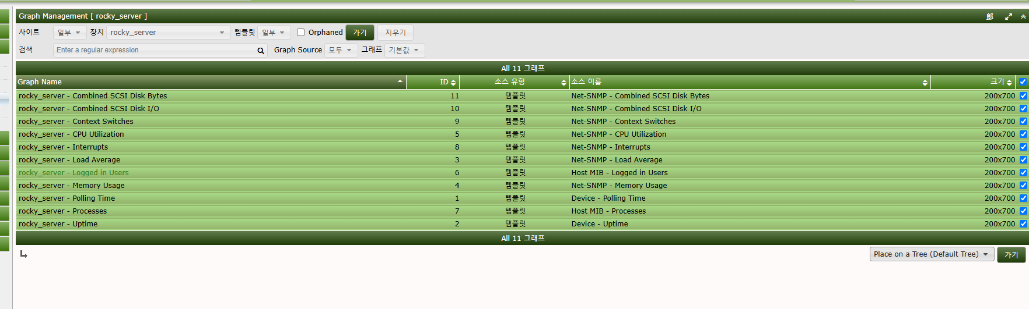Click ID cell 11 in first row
The height and width of the screenshot is (309, 1029).
(455, 96)
